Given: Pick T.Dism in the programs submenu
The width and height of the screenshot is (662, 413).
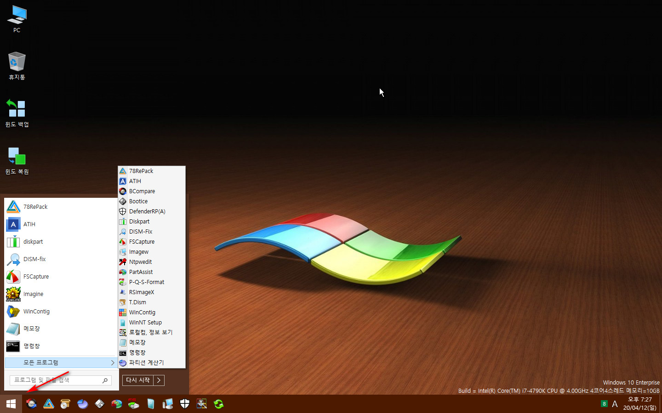Looking at the screenshot, I should point(152,302).
